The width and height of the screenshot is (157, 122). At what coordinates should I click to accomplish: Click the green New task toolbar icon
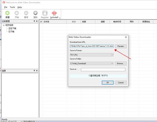click(x=8, y=13)
